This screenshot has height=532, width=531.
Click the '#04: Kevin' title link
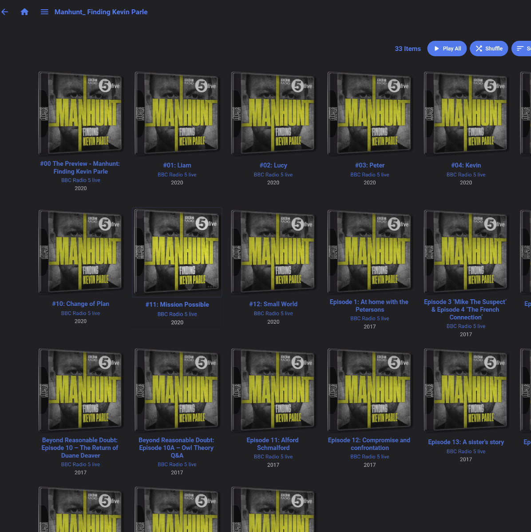[466, 165]
